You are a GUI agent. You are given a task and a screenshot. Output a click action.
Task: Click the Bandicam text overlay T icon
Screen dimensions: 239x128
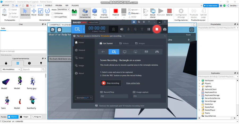point(142,29)
